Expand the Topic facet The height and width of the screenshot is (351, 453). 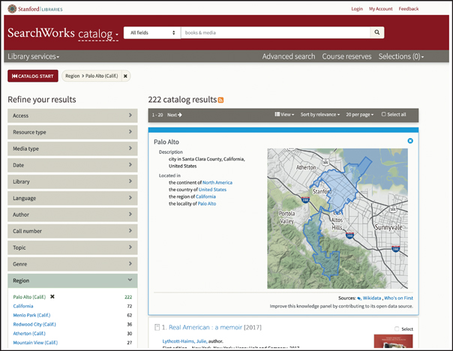click(x=73, y=247)
